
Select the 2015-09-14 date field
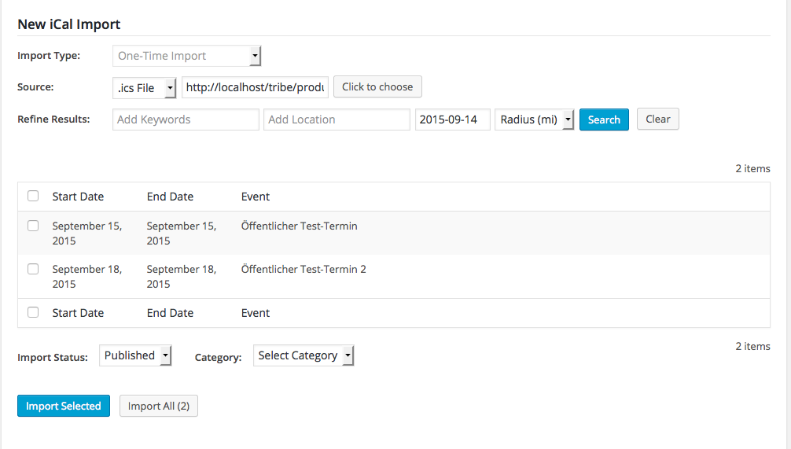click(452, 120)
